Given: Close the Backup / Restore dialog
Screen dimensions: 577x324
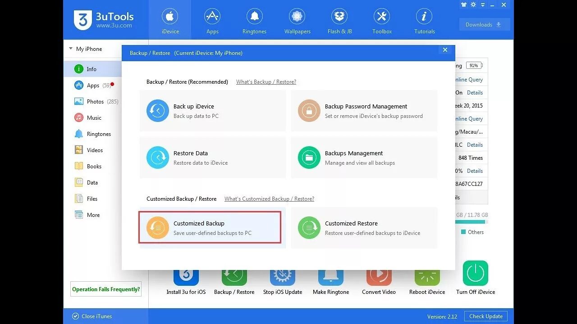Looking at the screenshot, I should point(445,50).
